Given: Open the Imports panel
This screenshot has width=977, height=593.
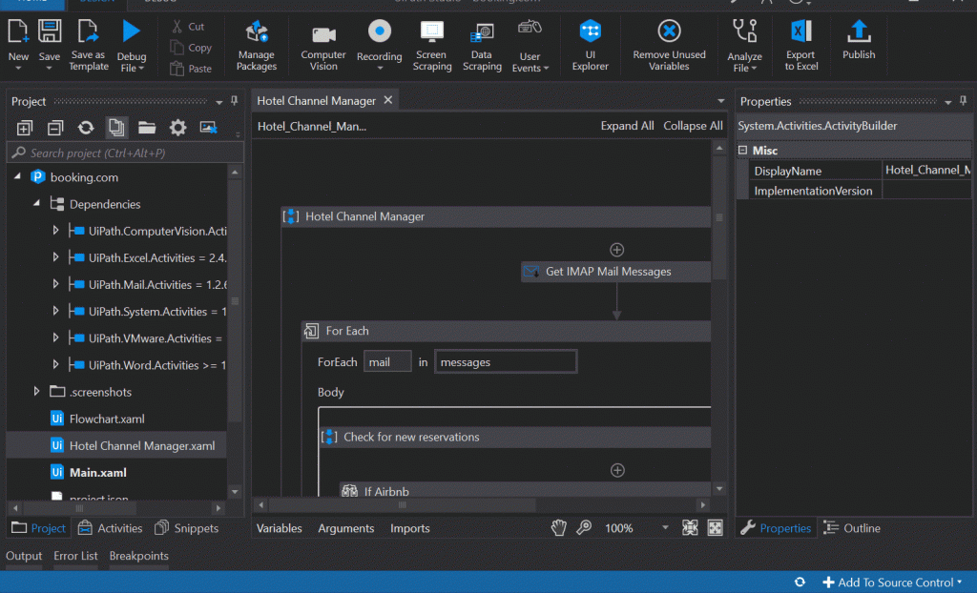Looking at the screenshot, I should (410, 528).
